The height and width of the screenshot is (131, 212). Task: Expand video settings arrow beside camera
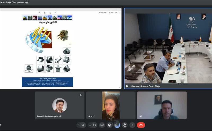(x=90, y=125)
